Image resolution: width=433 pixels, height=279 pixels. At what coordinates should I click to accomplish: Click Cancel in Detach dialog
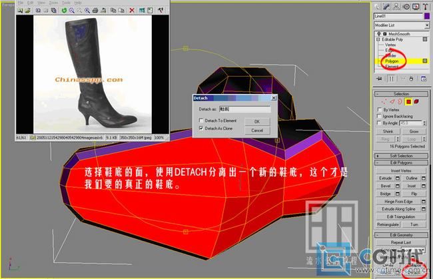(x=257, y=131)
